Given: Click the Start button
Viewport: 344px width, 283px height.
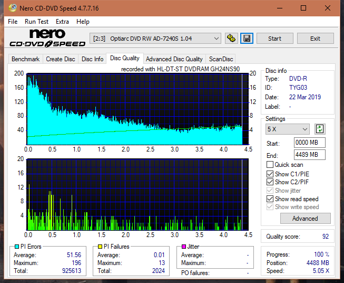Looking at the screenshot, I should click(274, 39).
